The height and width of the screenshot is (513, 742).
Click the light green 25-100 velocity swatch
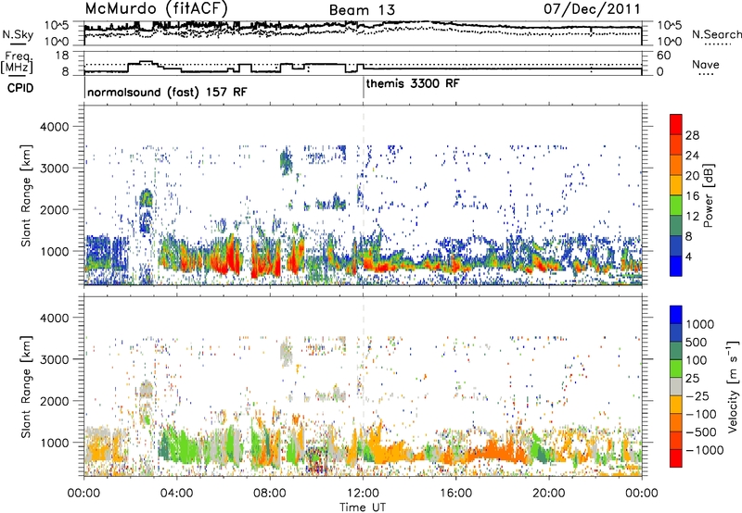[x=676, y=369]
